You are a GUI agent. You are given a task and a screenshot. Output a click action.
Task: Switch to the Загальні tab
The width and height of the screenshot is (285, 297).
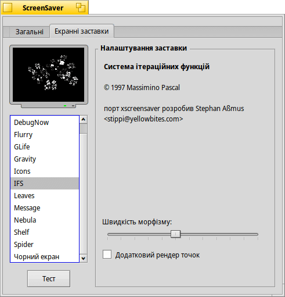pos(30,31)
